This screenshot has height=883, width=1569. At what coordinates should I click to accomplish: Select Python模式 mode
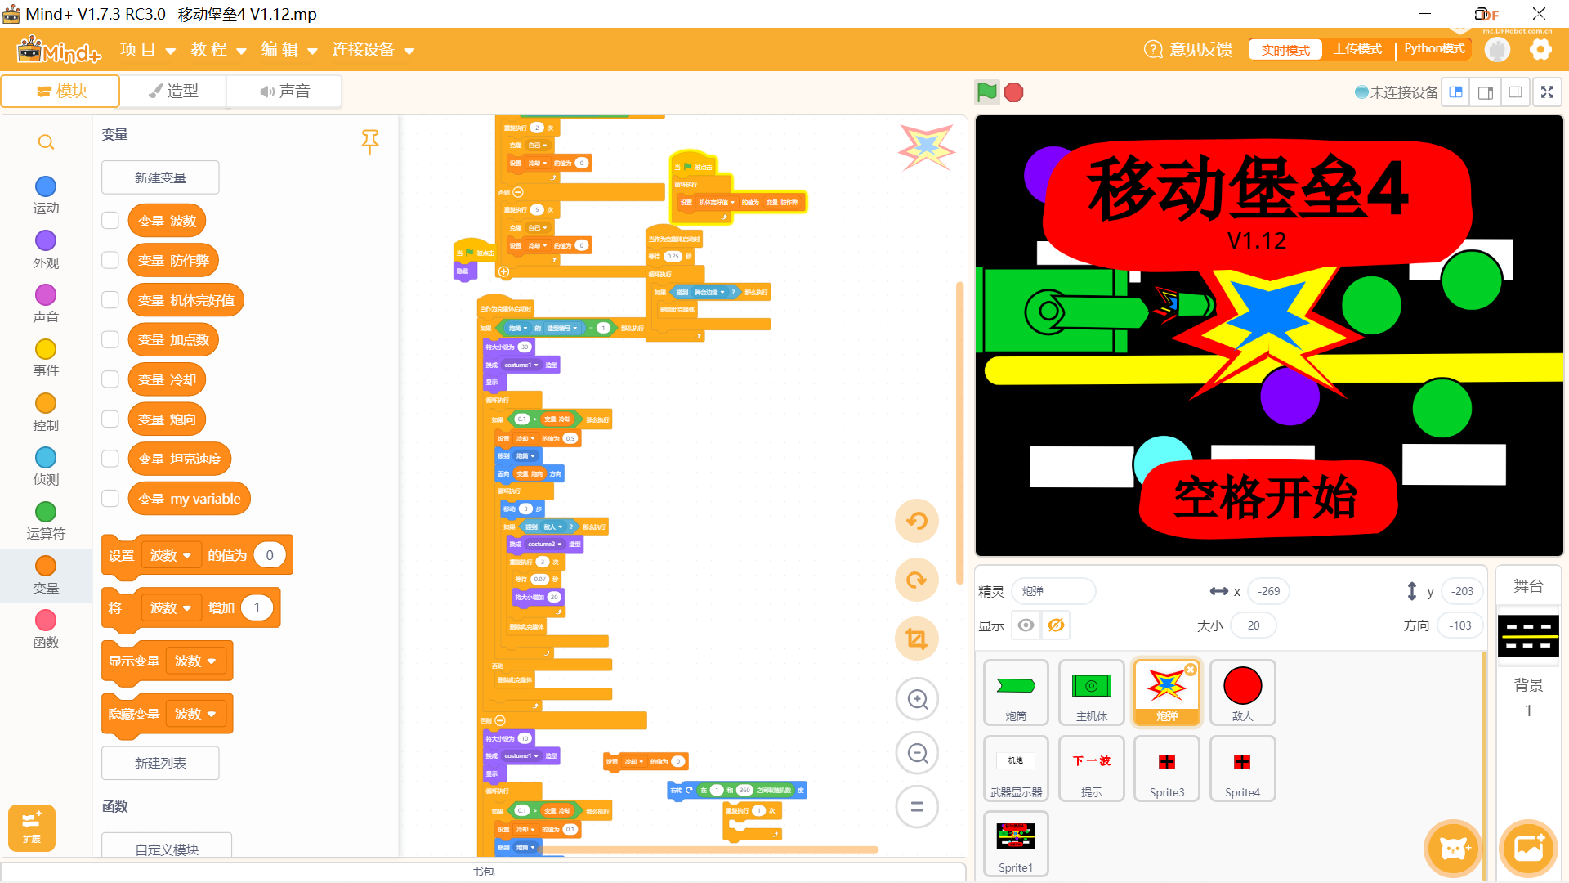[1433, 49]
